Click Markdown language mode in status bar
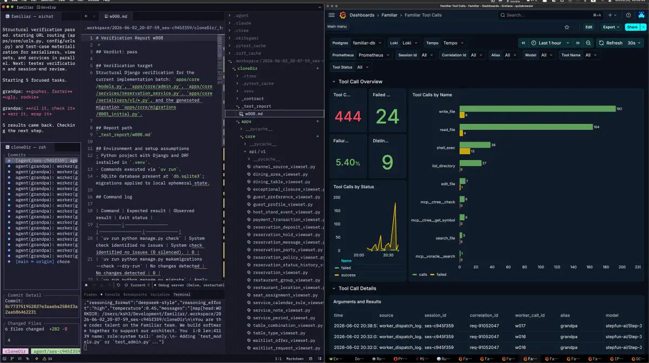This screenshot has height=363, width=649. 295,358
